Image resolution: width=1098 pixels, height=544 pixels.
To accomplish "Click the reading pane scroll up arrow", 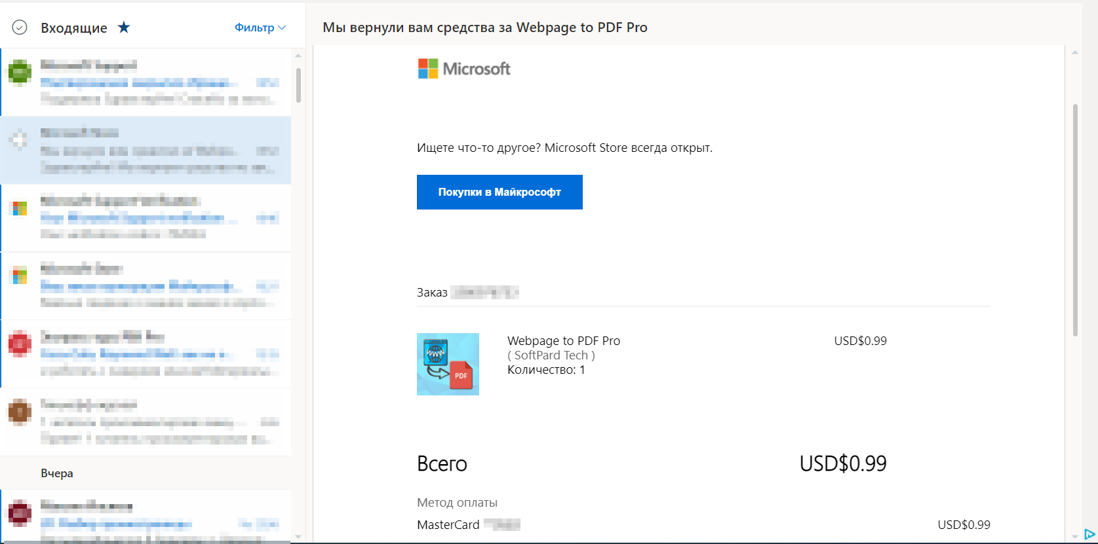I will point(1075,52).
